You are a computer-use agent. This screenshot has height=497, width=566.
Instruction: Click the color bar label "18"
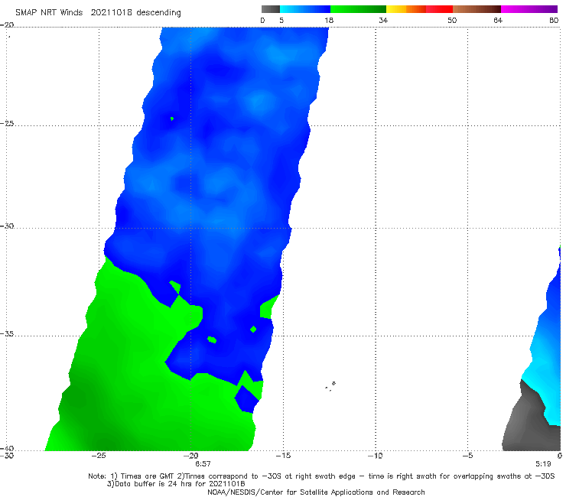pyautogui.click(x=328, y=21)
